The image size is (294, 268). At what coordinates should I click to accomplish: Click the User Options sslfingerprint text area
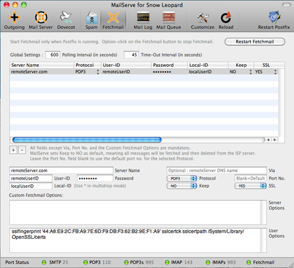[x=138, y=240]
